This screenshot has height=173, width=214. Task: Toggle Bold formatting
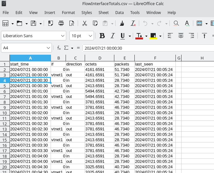[x=102, y=36]
